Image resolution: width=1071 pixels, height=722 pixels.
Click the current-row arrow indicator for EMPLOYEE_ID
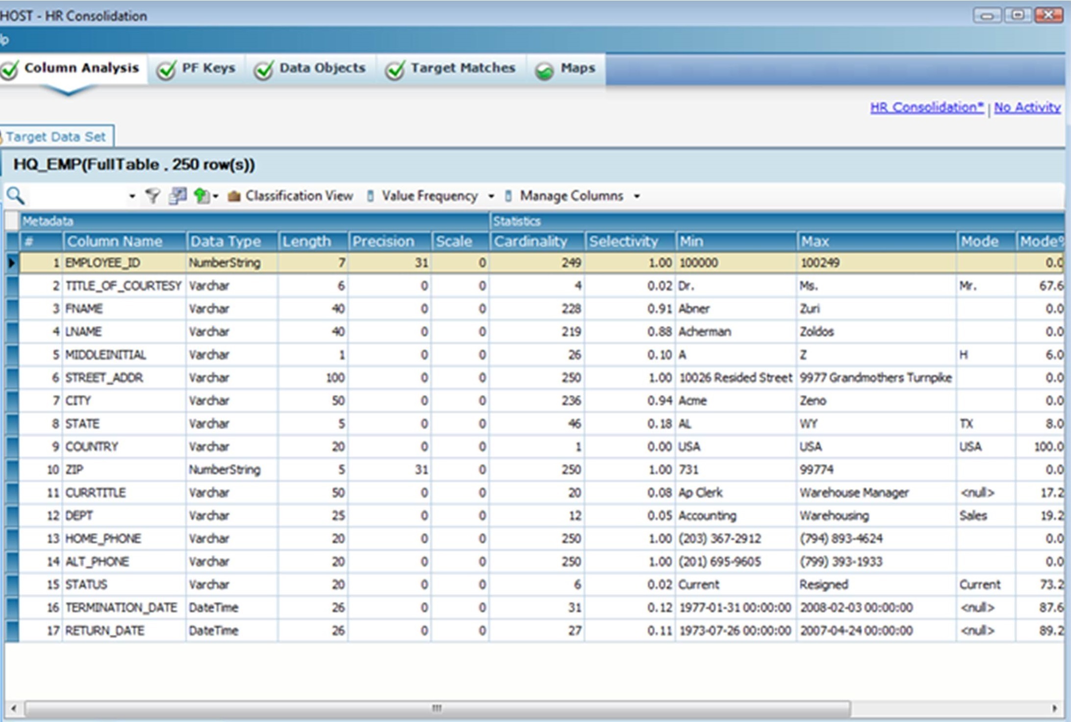[x=12, y=263]
